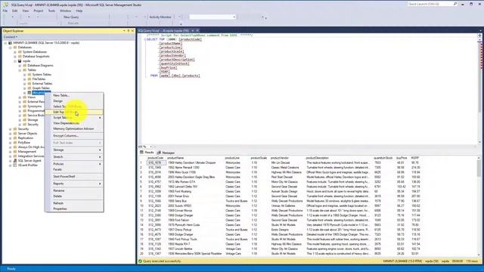Close the SQLQuery14.sql document tab
484x272 pixels.
(197, 31)
